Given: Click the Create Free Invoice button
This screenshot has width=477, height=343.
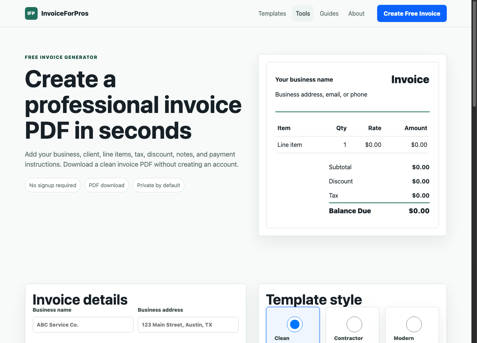Looking at the screenshot, I should 412,13.
